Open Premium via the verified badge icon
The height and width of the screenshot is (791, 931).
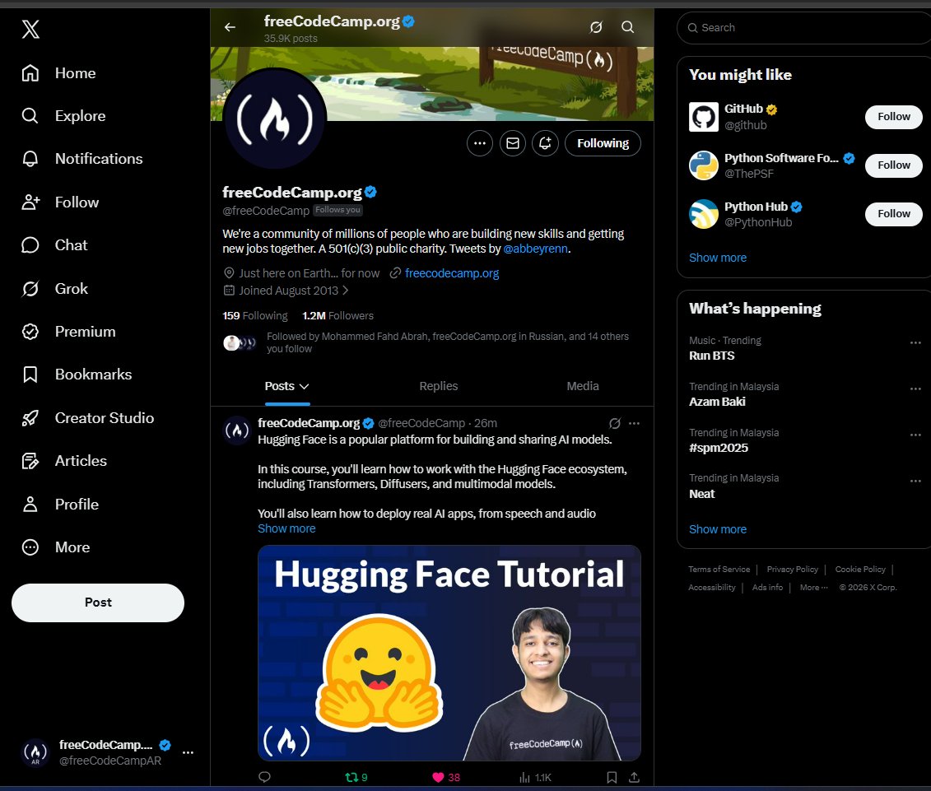point(30,332)
